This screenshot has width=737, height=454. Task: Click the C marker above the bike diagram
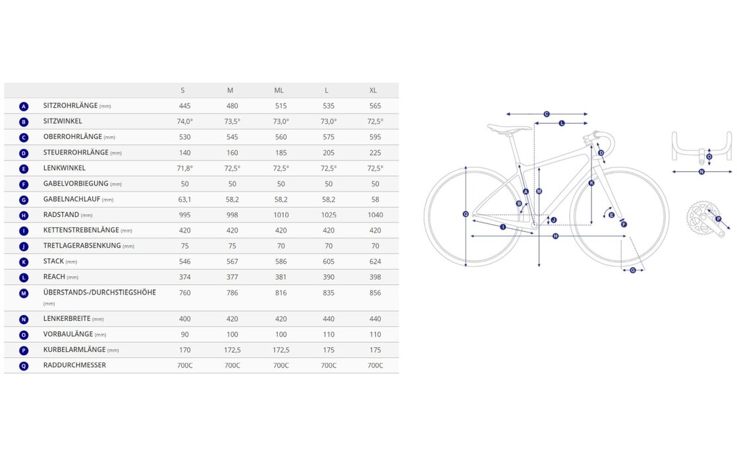547,115
